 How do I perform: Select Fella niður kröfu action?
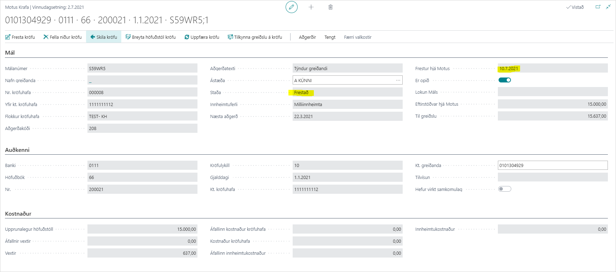tap(62, 37)
